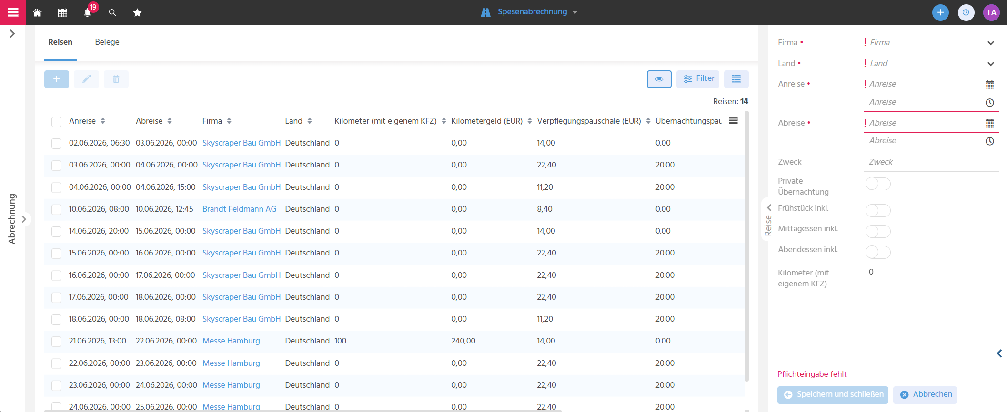1007x412 pixels.
Task: Open clock picker for Anreise time
Action: coord(990,103)
